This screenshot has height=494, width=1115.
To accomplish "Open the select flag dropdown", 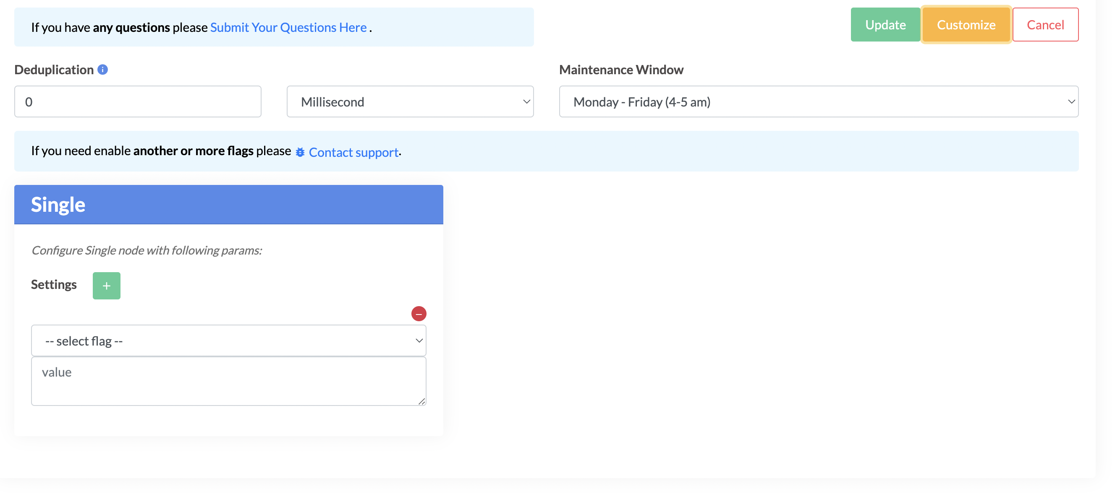I will (x=228, y=341).
